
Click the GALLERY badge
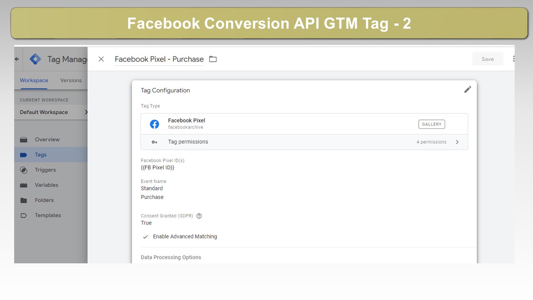(x=432, y=124)
